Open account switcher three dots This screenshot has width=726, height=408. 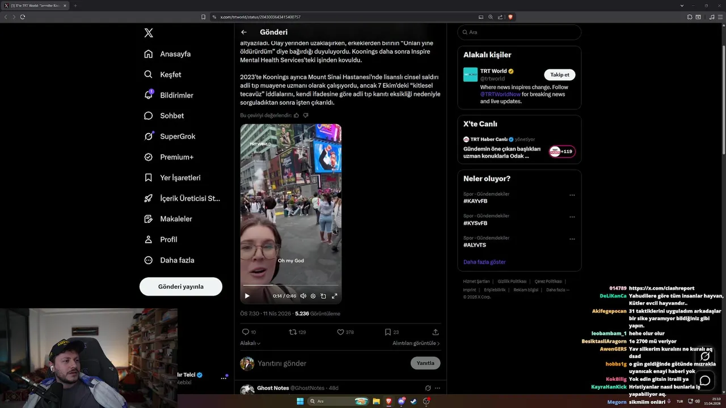[x=223, y=379]
